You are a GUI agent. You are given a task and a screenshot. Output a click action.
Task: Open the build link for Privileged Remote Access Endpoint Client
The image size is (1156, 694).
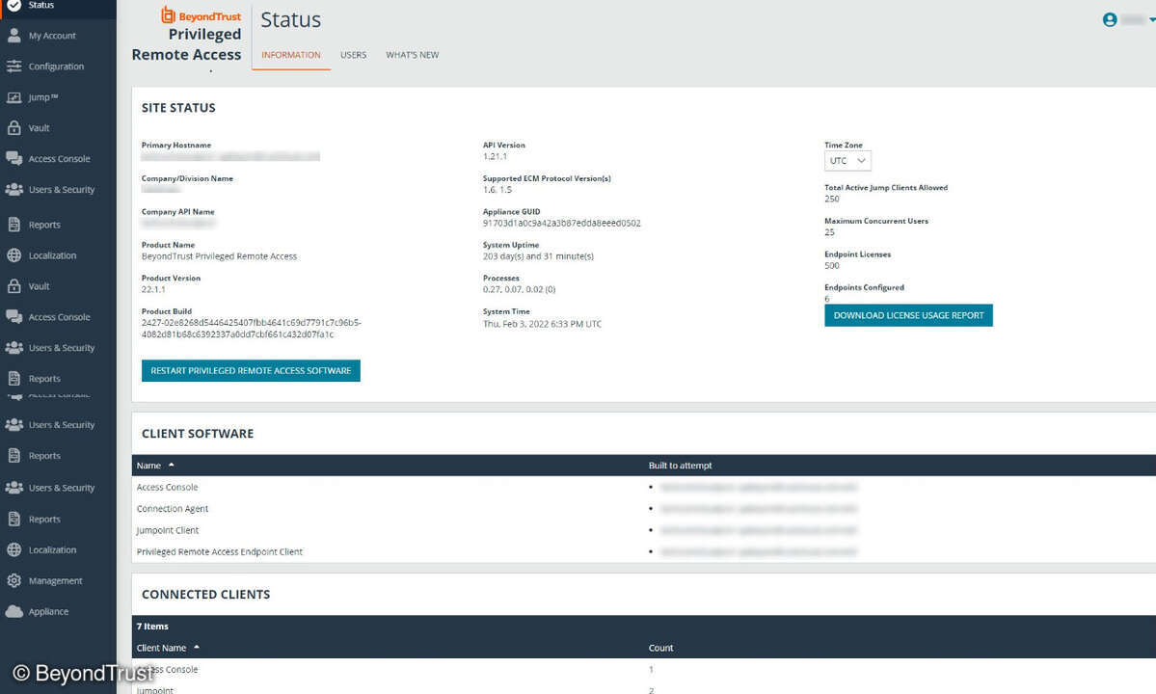(759, 551)
